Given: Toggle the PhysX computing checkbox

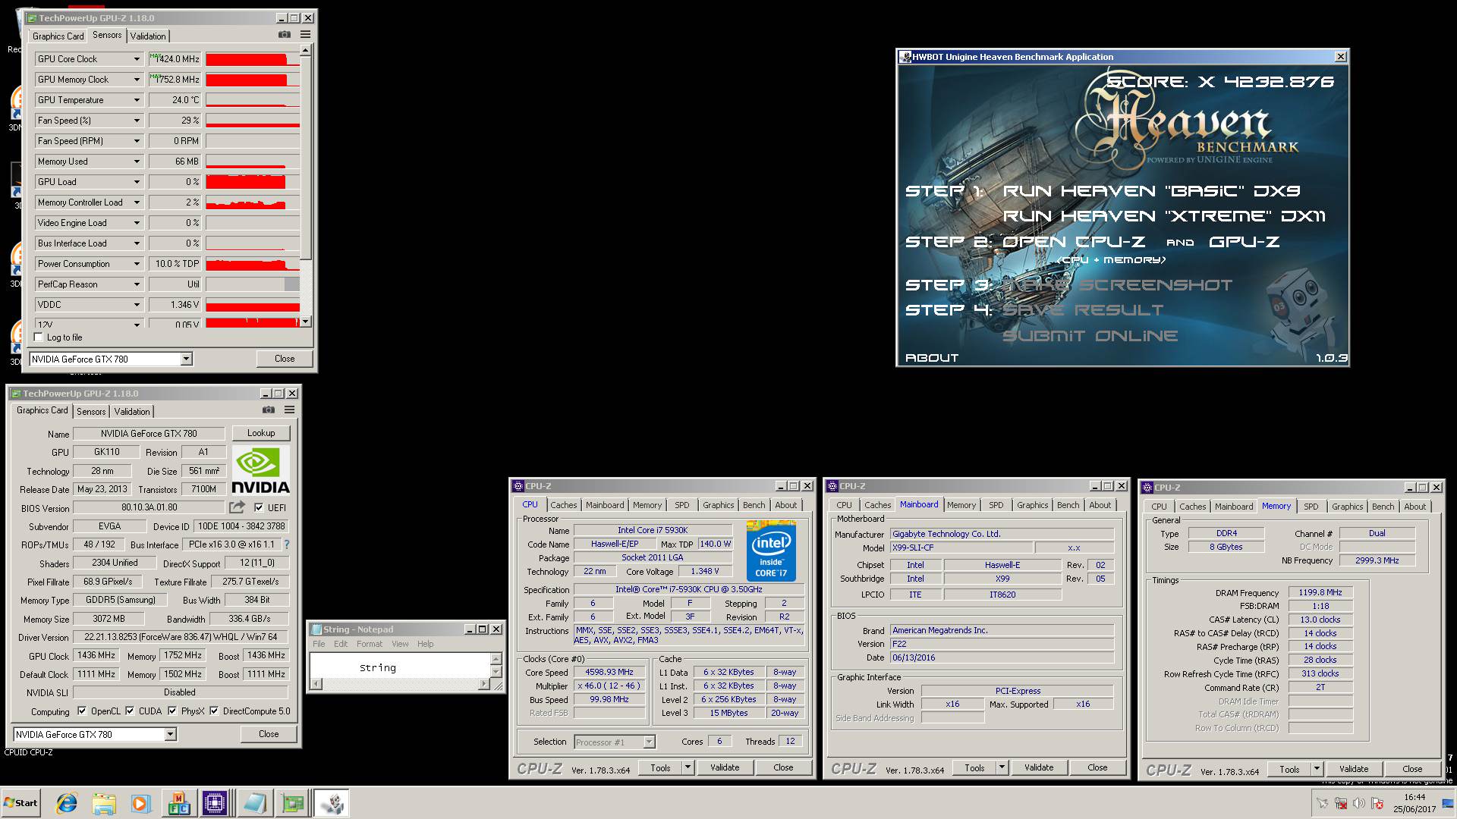Looking at the screenshot, I should click(x=172, y=711).
